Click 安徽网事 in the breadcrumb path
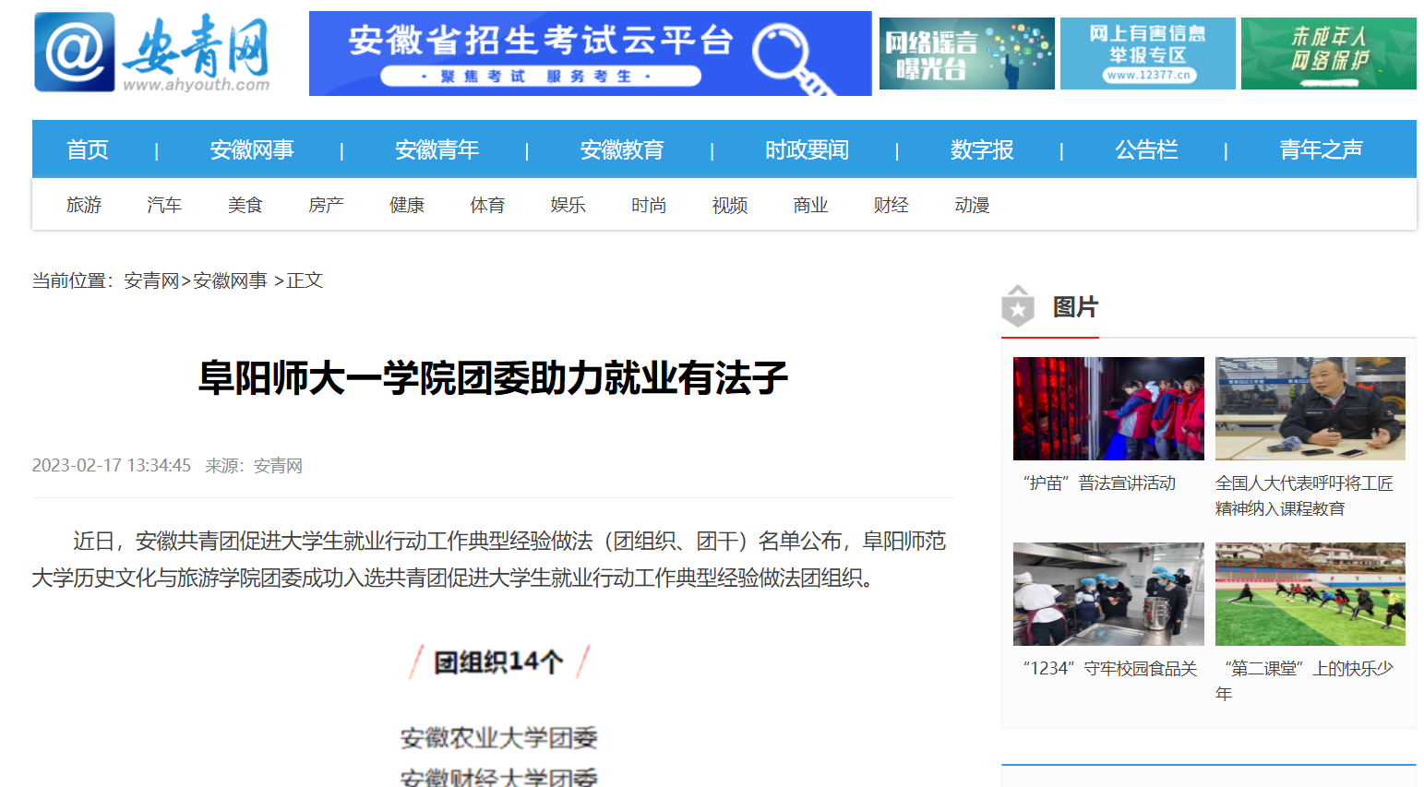 (x=230, y=280)
